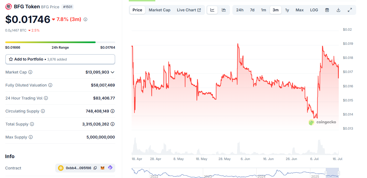
Task: Click info icon beside 748,408,149 value
Action: (112, 111)
